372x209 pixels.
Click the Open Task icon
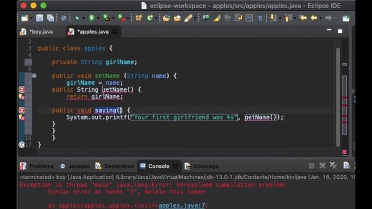tap(177, 18)
